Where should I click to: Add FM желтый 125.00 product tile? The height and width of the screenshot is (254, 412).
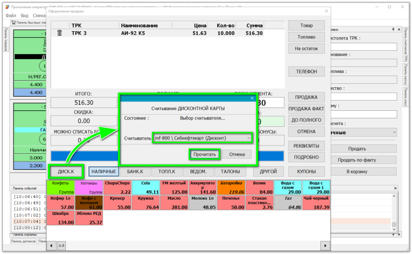tap(174, 187)
